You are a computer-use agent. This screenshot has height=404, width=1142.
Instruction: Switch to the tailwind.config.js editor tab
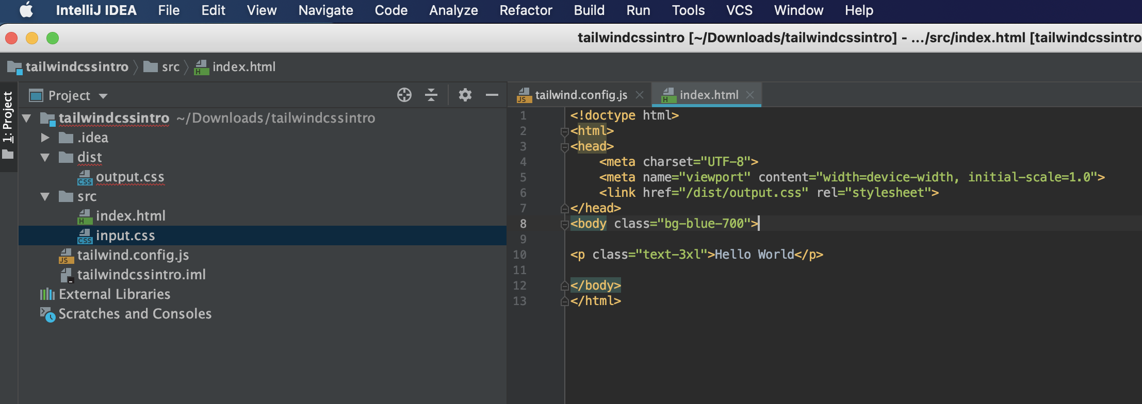[581, 95]
